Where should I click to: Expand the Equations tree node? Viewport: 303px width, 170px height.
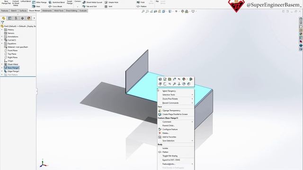point(2,43)
